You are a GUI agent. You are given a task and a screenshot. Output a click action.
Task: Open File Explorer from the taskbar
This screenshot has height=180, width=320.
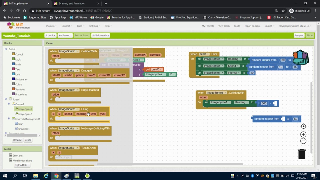35,176
